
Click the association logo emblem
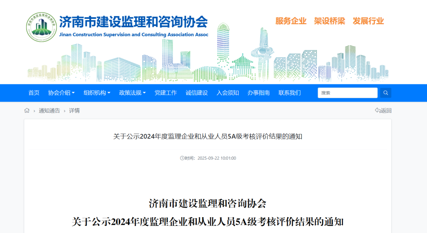pyautogui.click(x=42, y=27)
